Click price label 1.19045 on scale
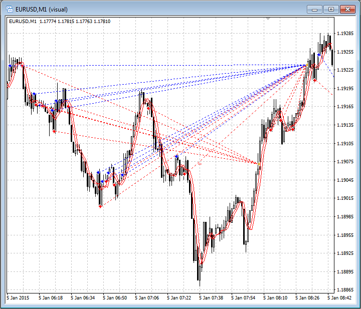This screenshot has height=309, width=361. click(x=345, y=180)
